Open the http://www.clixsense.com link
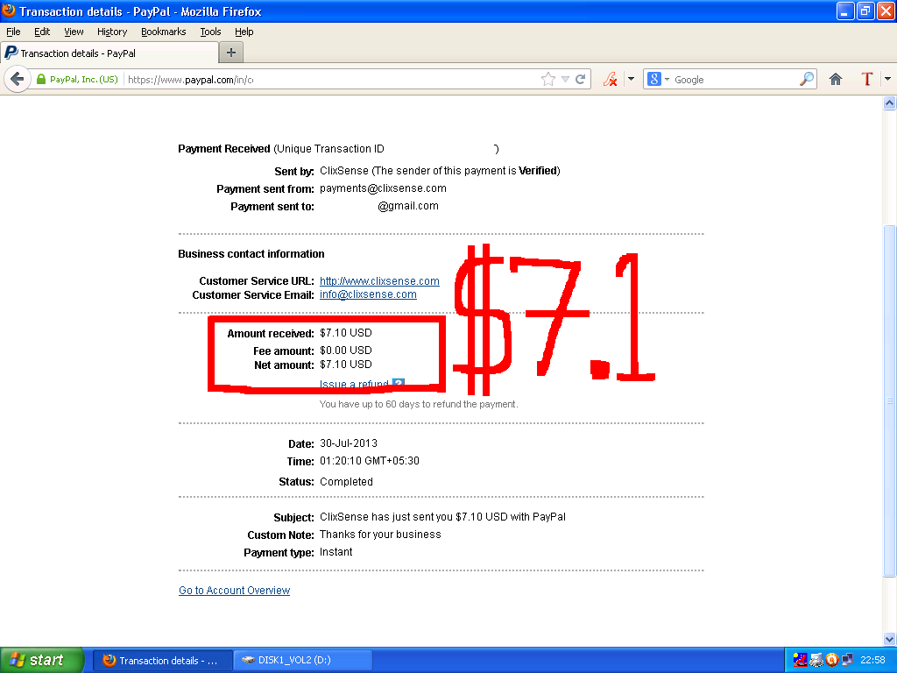Image resolution: width=897 pixels, height=673 pixels. pos(379,281)
